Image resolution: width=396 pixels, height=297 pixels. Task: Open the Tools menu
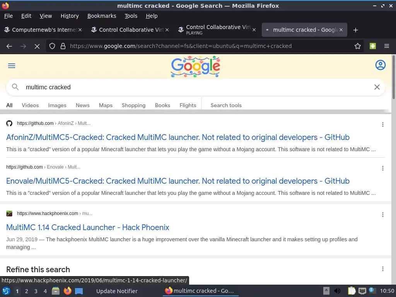131,16
